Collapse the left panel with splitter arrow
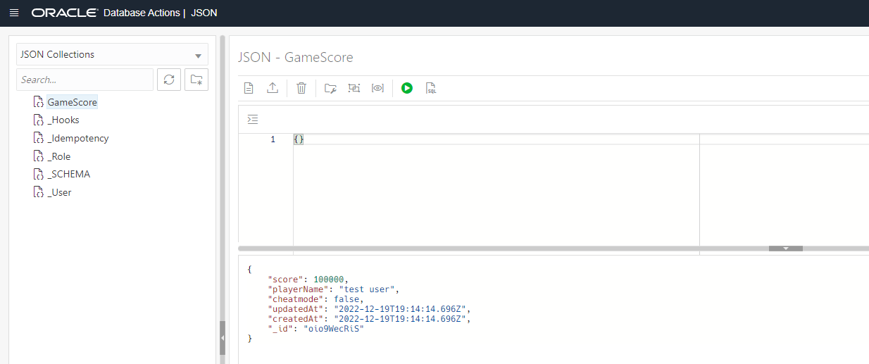 click(x=223, y=339)
